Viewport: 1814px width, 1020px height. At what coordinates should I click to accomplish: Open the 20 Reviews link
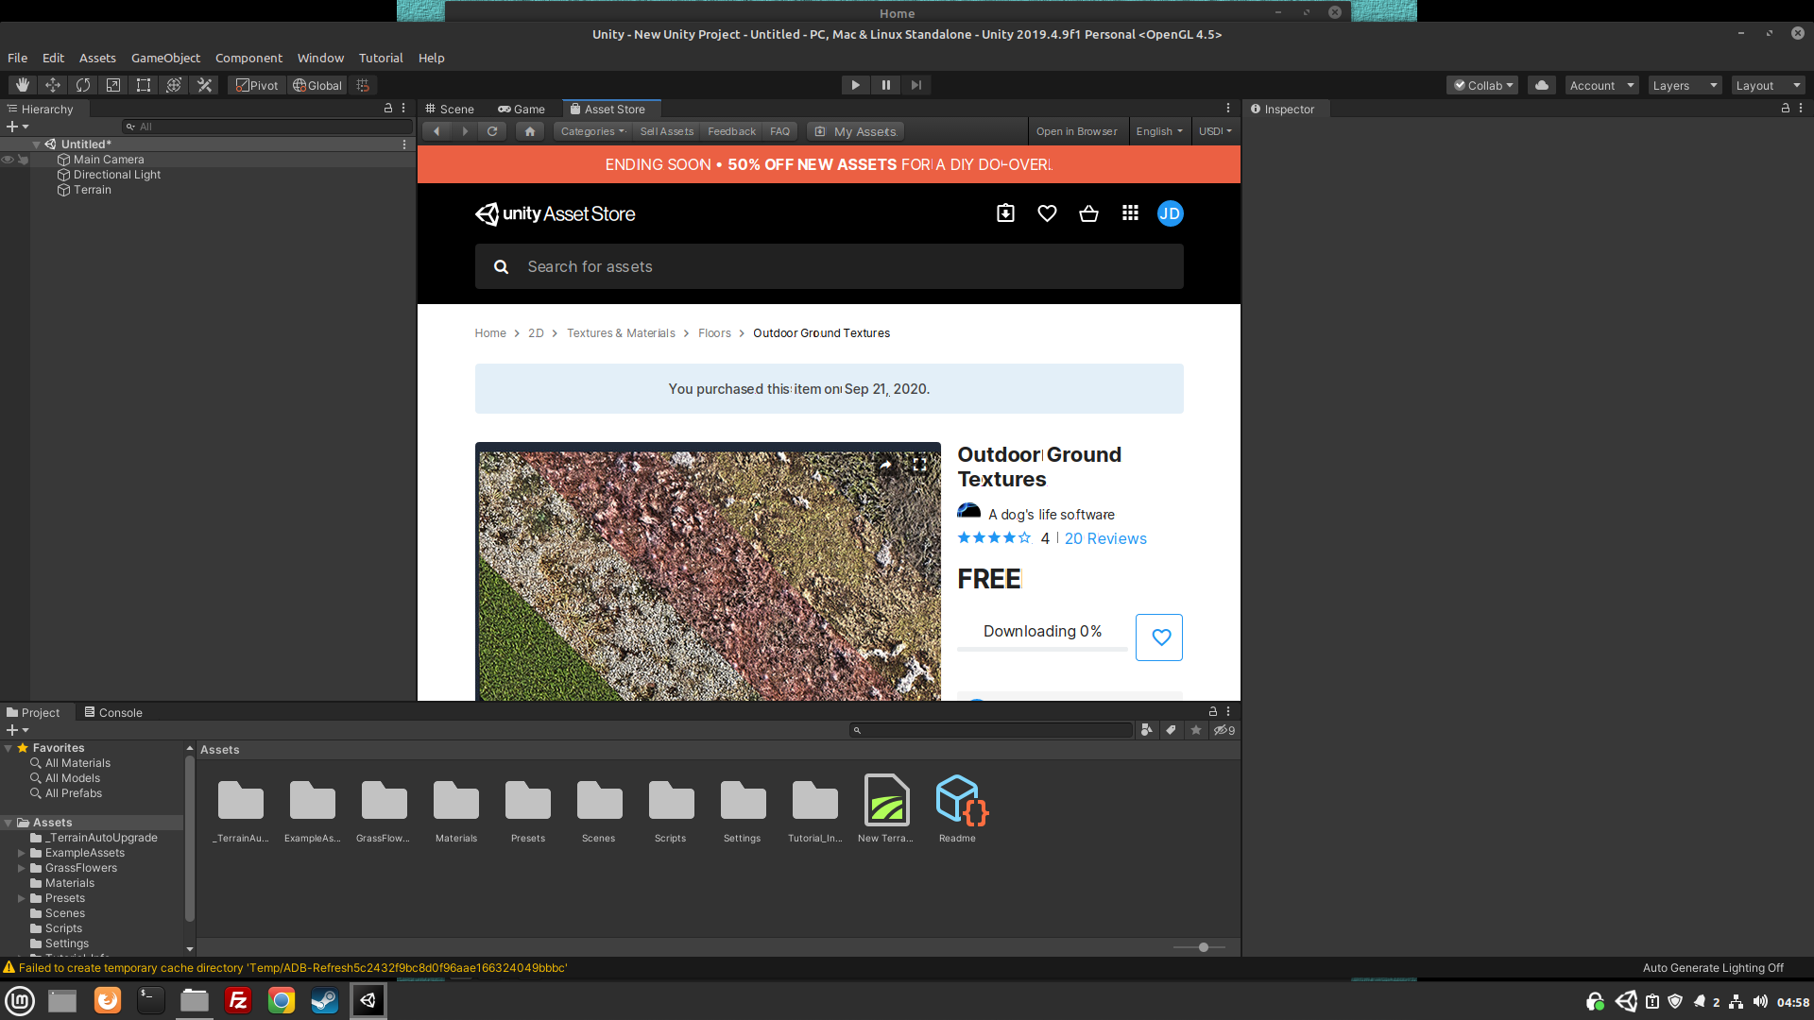coord(1105,538)
